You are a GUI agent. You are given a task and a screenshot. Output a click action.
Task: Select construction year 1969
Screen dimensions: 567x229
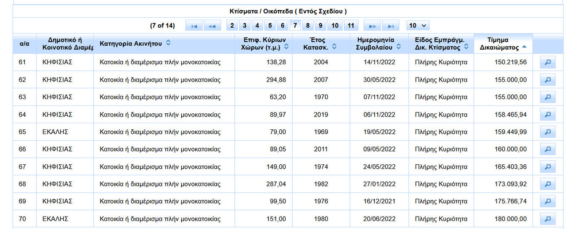tap(321, 132)
